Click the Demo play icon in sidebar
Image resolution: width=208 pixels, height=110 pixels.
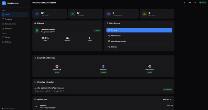click(3, 37)
